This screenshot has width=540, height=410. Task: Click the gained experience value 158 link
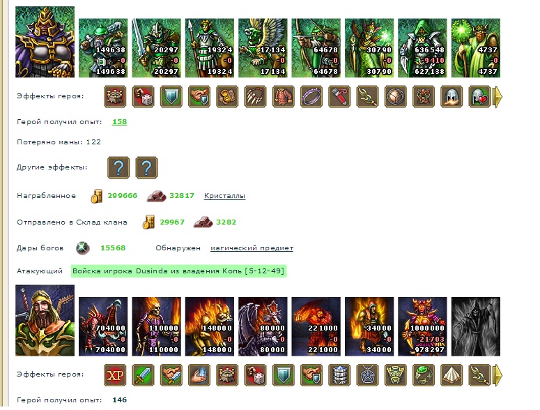pyautogui.click(x=120, y=121)
